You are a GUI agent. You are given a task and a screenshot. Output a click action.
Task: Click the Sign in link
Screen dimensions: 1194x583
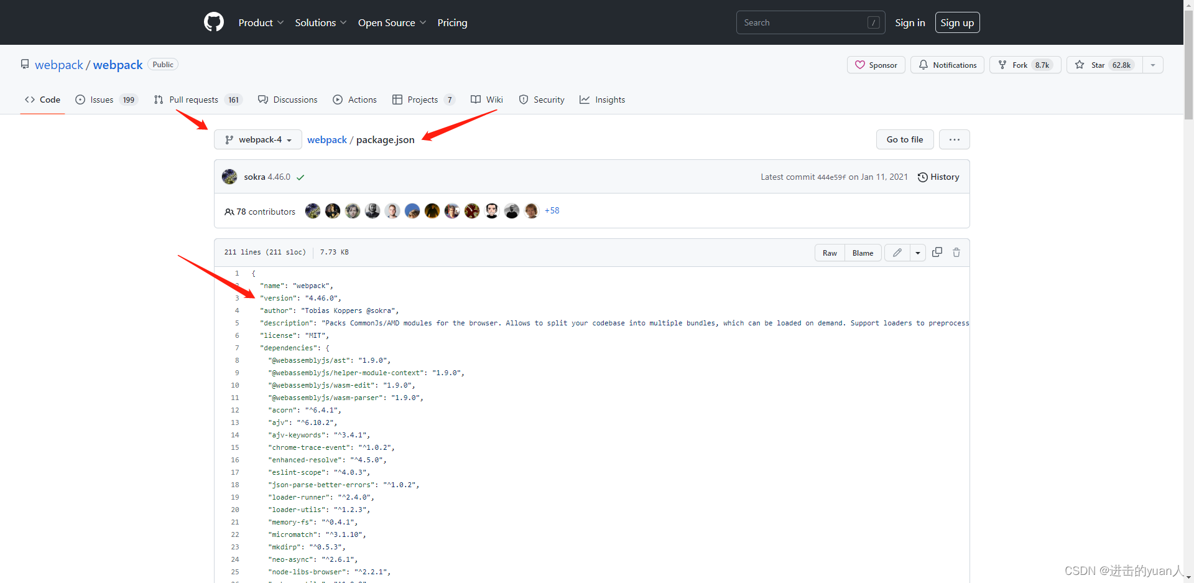[910, 22]
